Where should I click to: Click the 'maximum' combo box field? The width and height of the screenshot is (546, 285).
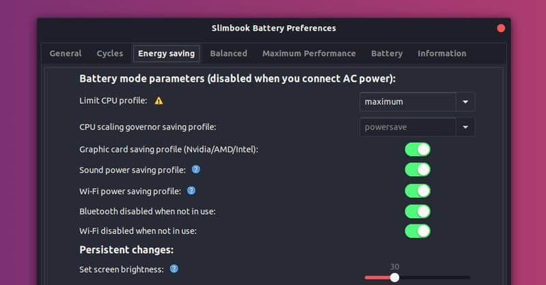[x=407, y=102]
